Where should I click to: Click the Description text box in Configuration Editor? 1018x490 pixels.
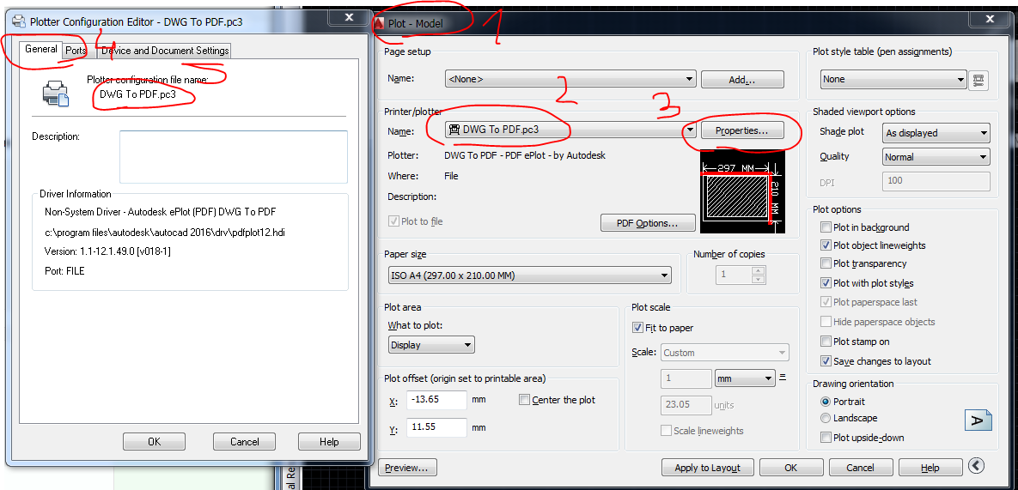point(234,157)
